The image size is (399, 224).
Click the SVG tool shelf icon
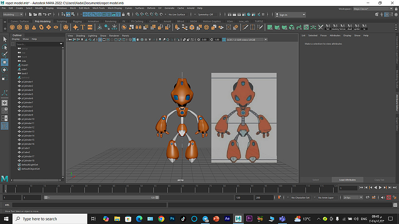(x=91, y=27)
